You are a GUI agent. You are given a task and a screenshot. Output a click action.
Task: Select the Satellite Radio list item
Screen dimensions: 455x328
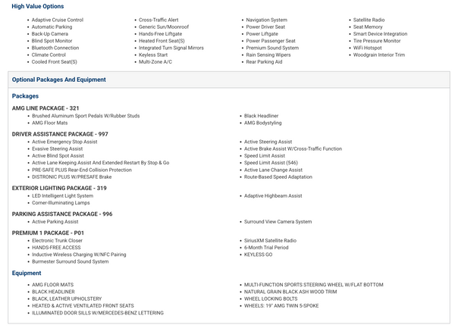(369, 20)
